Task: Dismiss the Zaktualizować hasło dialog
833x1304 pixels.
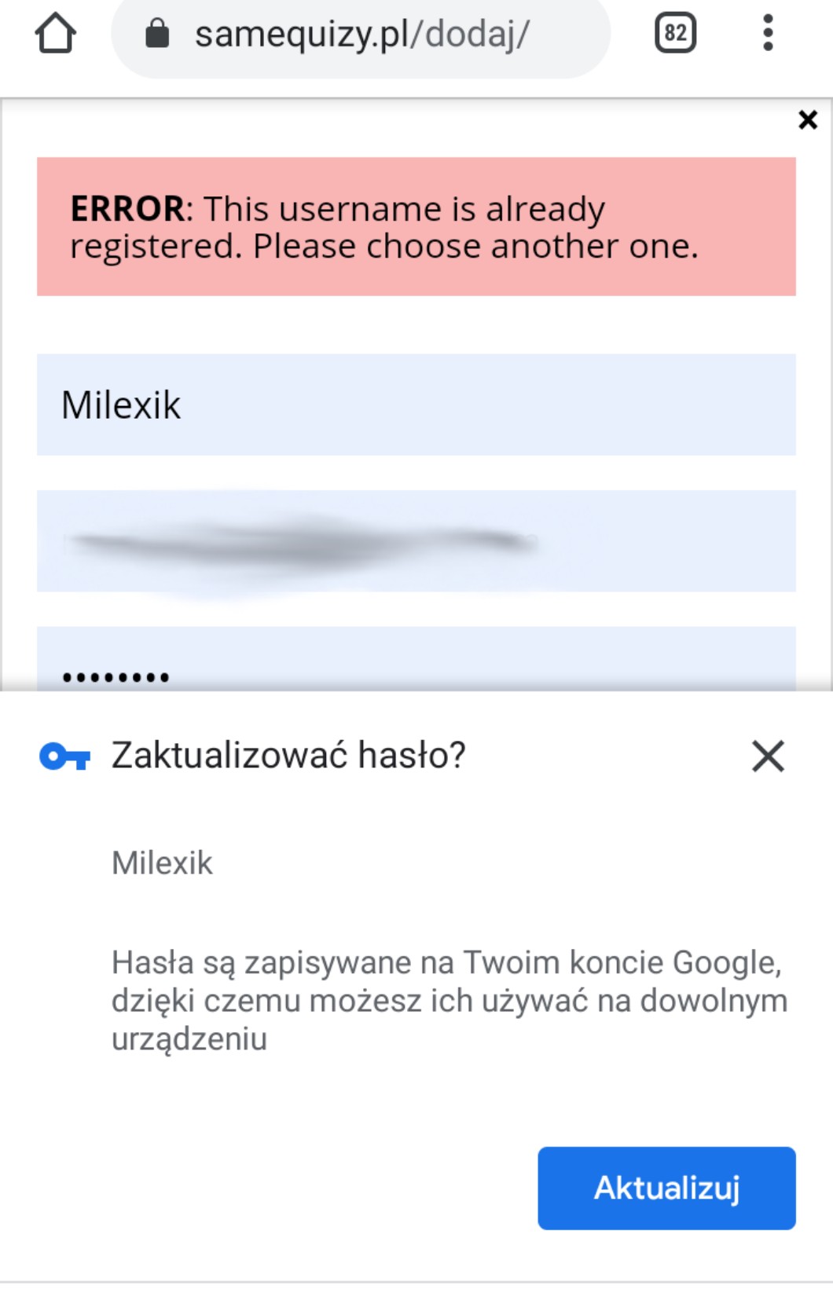Action: pos(768,756)
